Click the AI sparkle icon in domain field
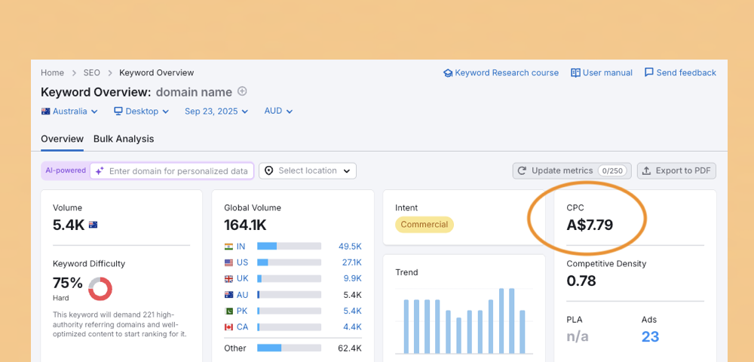Viewport: 754px width, 362px height. point(100,171)
